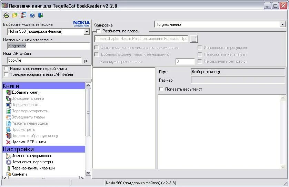
Task: Click the chapter keywords field
Action: tap(141, 39)
